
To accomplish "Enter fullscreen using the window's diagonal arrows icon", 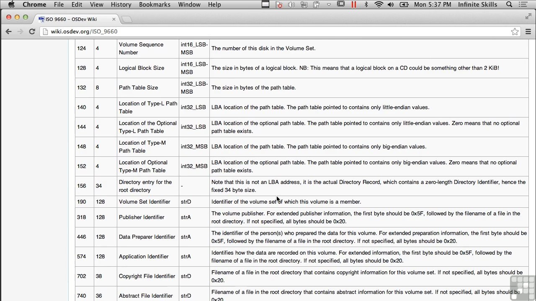I will pyautogui.click(x=528, y=17).
